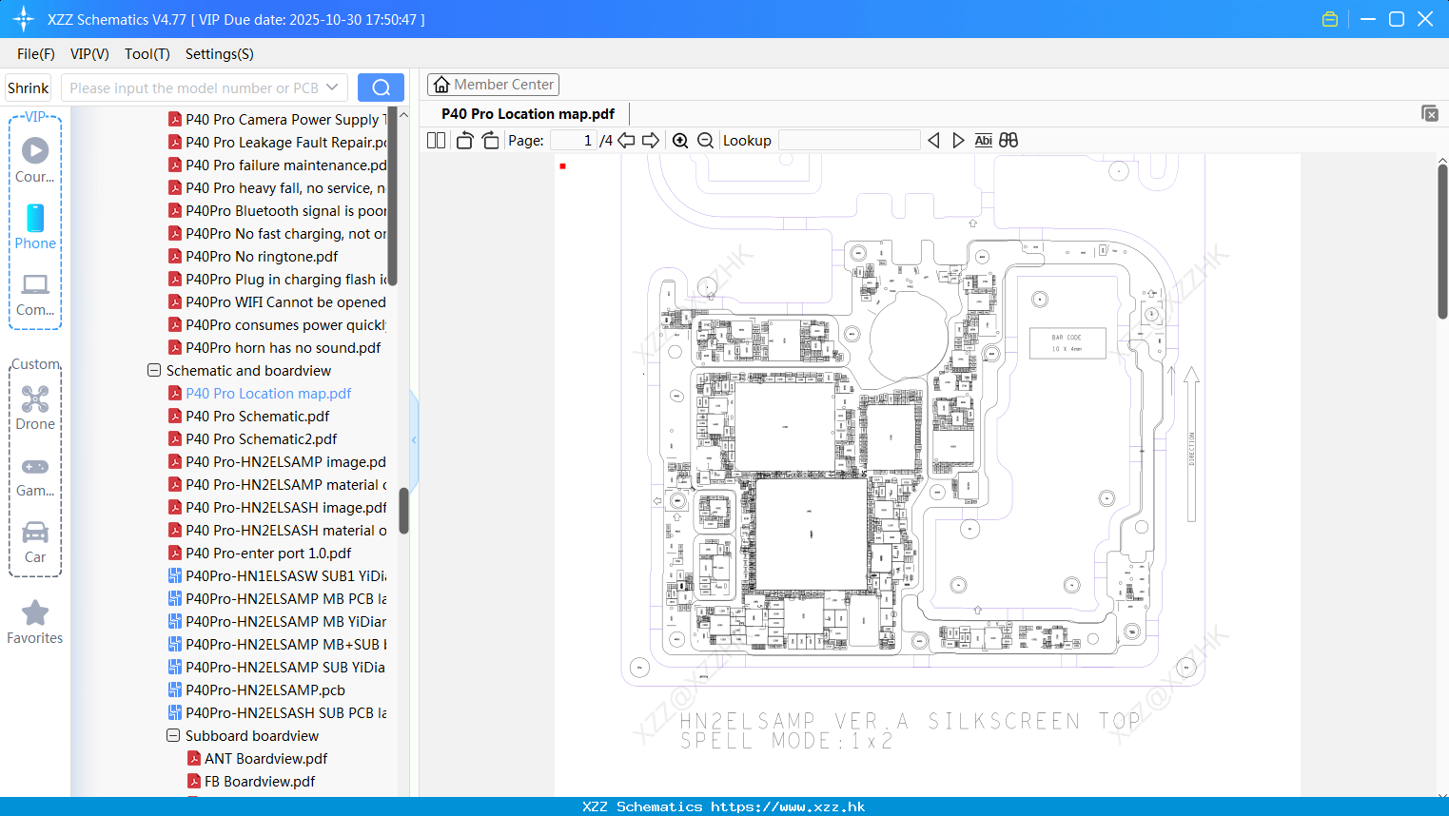Open the File(F) menu
1449x816 pixels.
click(36, 54)
